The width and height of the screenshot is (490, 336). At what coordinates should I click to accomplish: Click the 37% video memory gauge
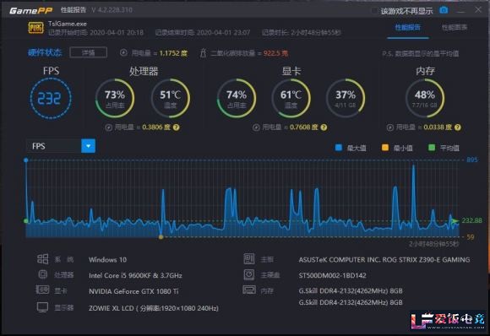[346, 98]
